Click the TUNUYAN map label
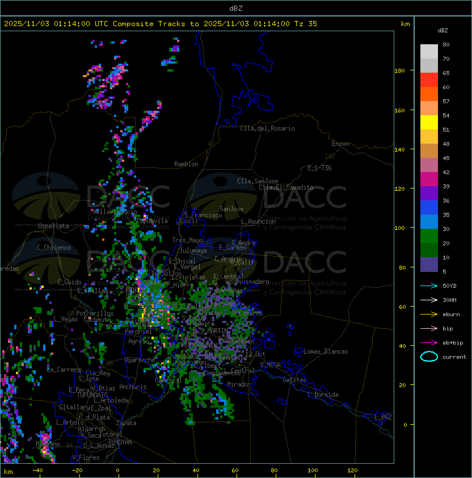 pyautogui.click(x=120, y=442)
